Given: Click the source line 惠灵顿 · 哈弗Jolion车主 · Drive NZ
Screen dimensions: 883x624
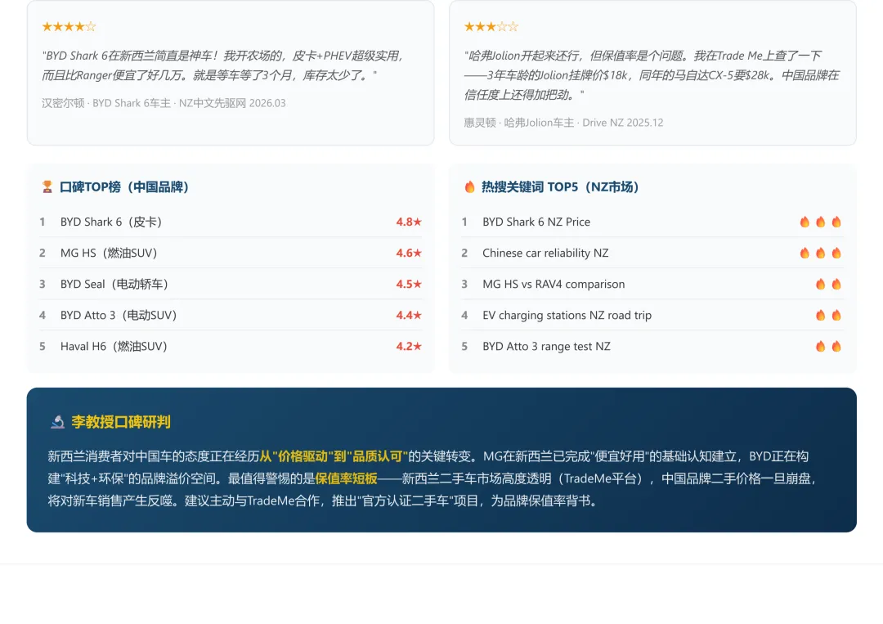Looking at the screenshot, I should click(563, 123).
